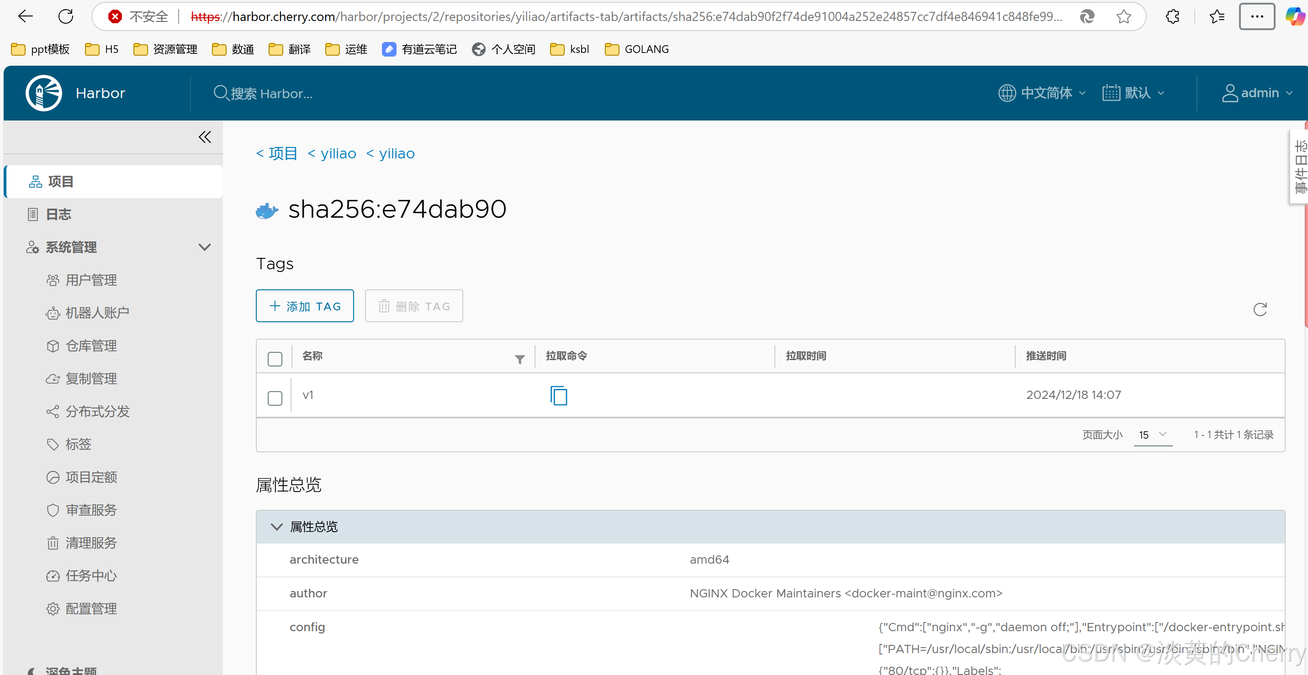Click the 添加 TAG button
This screenshot has height=675, width=1308.
[305, 306]
